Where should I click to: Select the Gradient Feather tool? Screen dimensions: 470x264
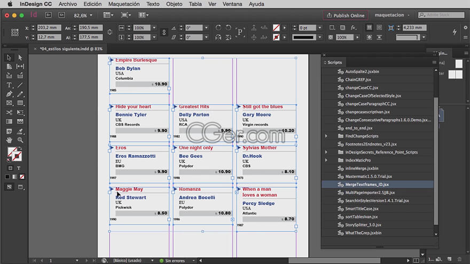click(x=20, y=122)
